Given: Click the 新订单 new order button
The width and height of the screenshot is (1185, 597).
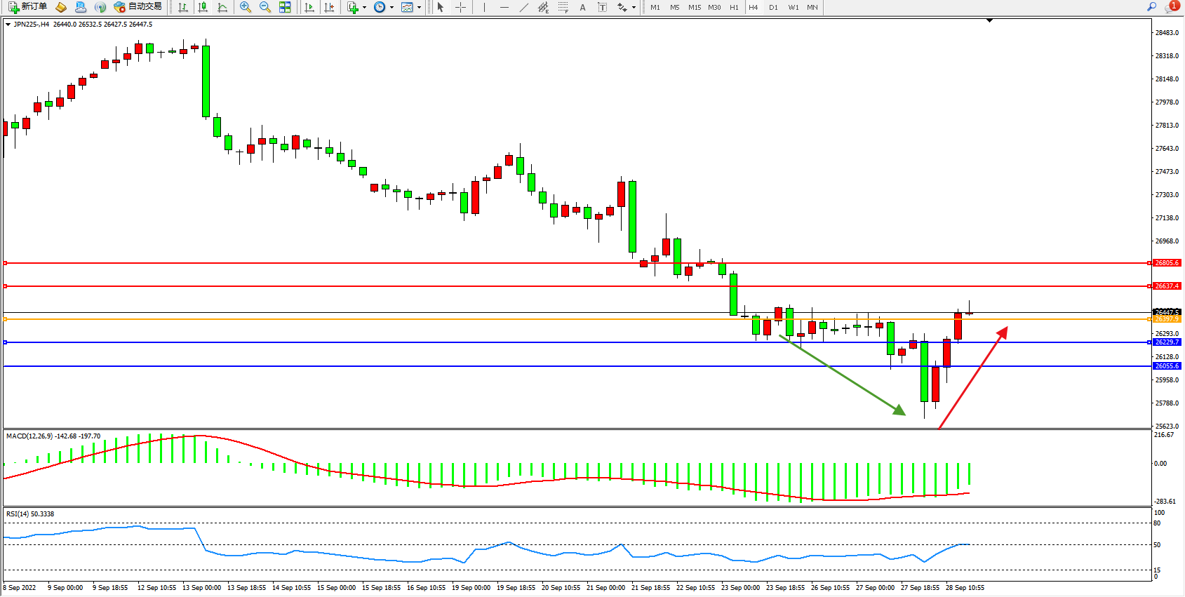Looking at the screenshot, I should click(x=28, y=7).
